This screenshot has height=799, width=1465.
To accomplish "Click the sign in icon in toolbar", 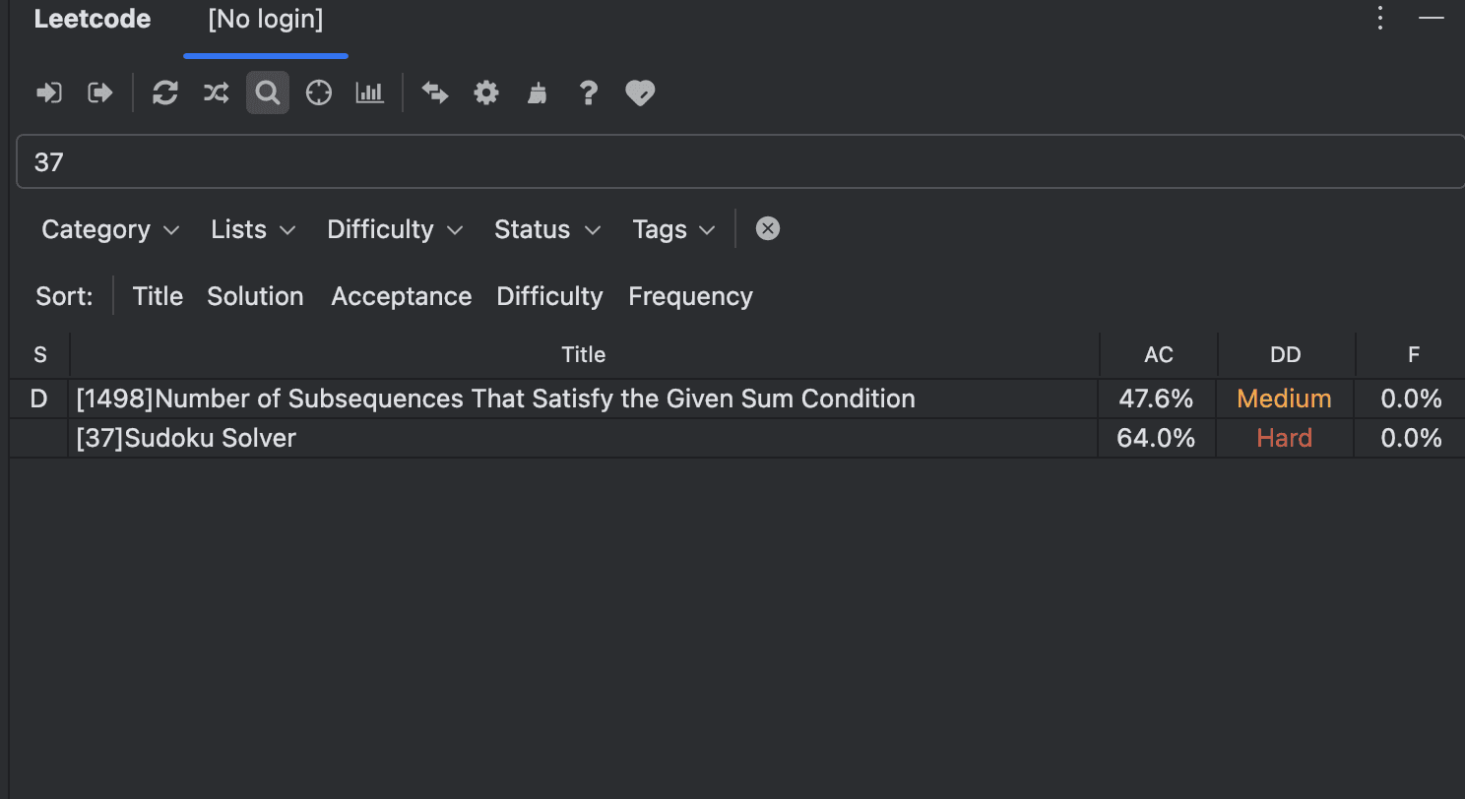I will pos(48,92).
